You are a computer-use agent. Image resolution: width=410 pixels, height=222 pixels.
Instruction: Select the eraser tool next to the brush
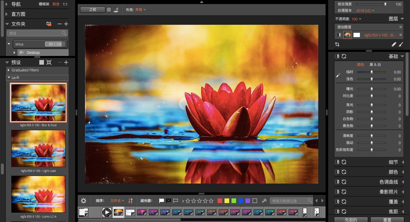394,44
